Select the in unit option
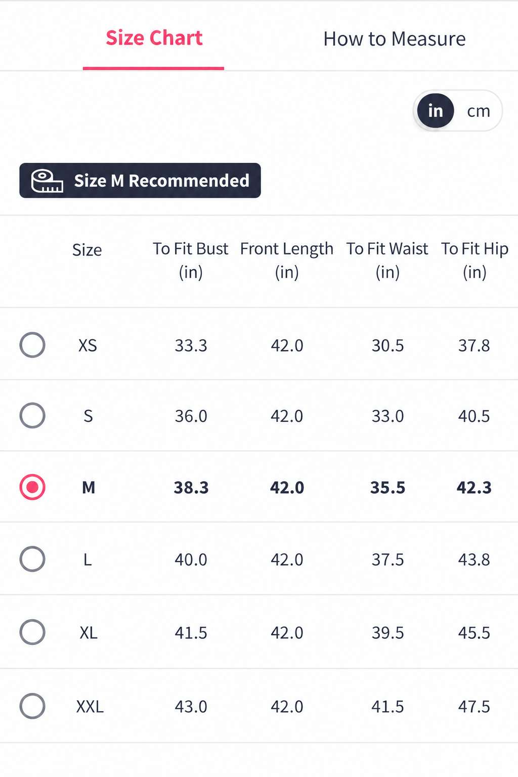Image resolution: width=518 pixels, height=777 pixels. pos(436,111)
